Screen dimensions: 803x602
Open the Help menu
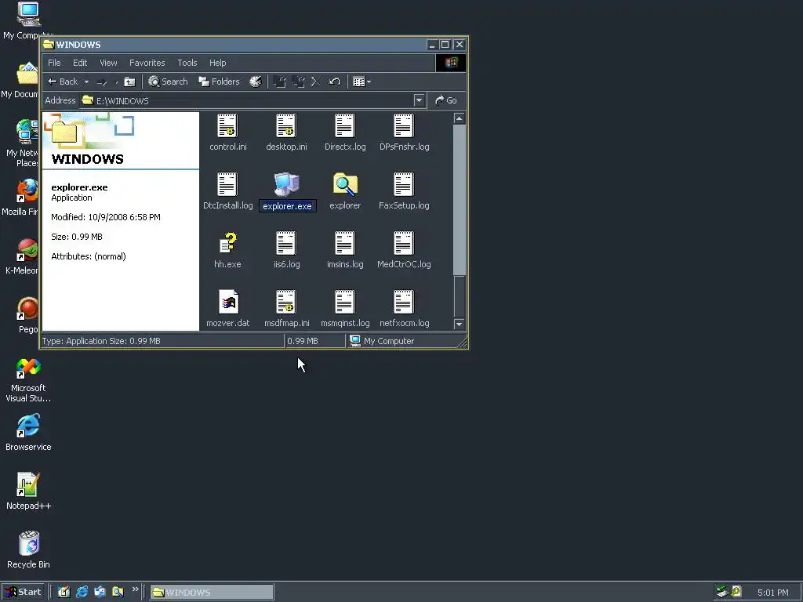[x=218, y=63]
